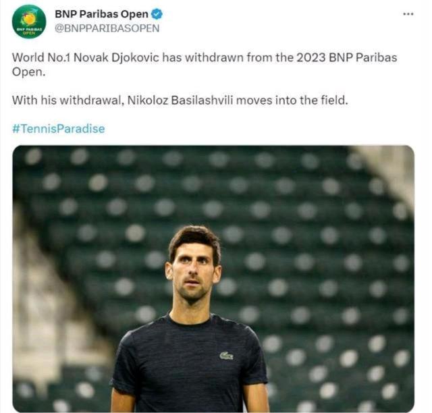Click the phrase "With his withdrawal,"
The height and width of the screenshot is (413, 432).
(67, 101)
